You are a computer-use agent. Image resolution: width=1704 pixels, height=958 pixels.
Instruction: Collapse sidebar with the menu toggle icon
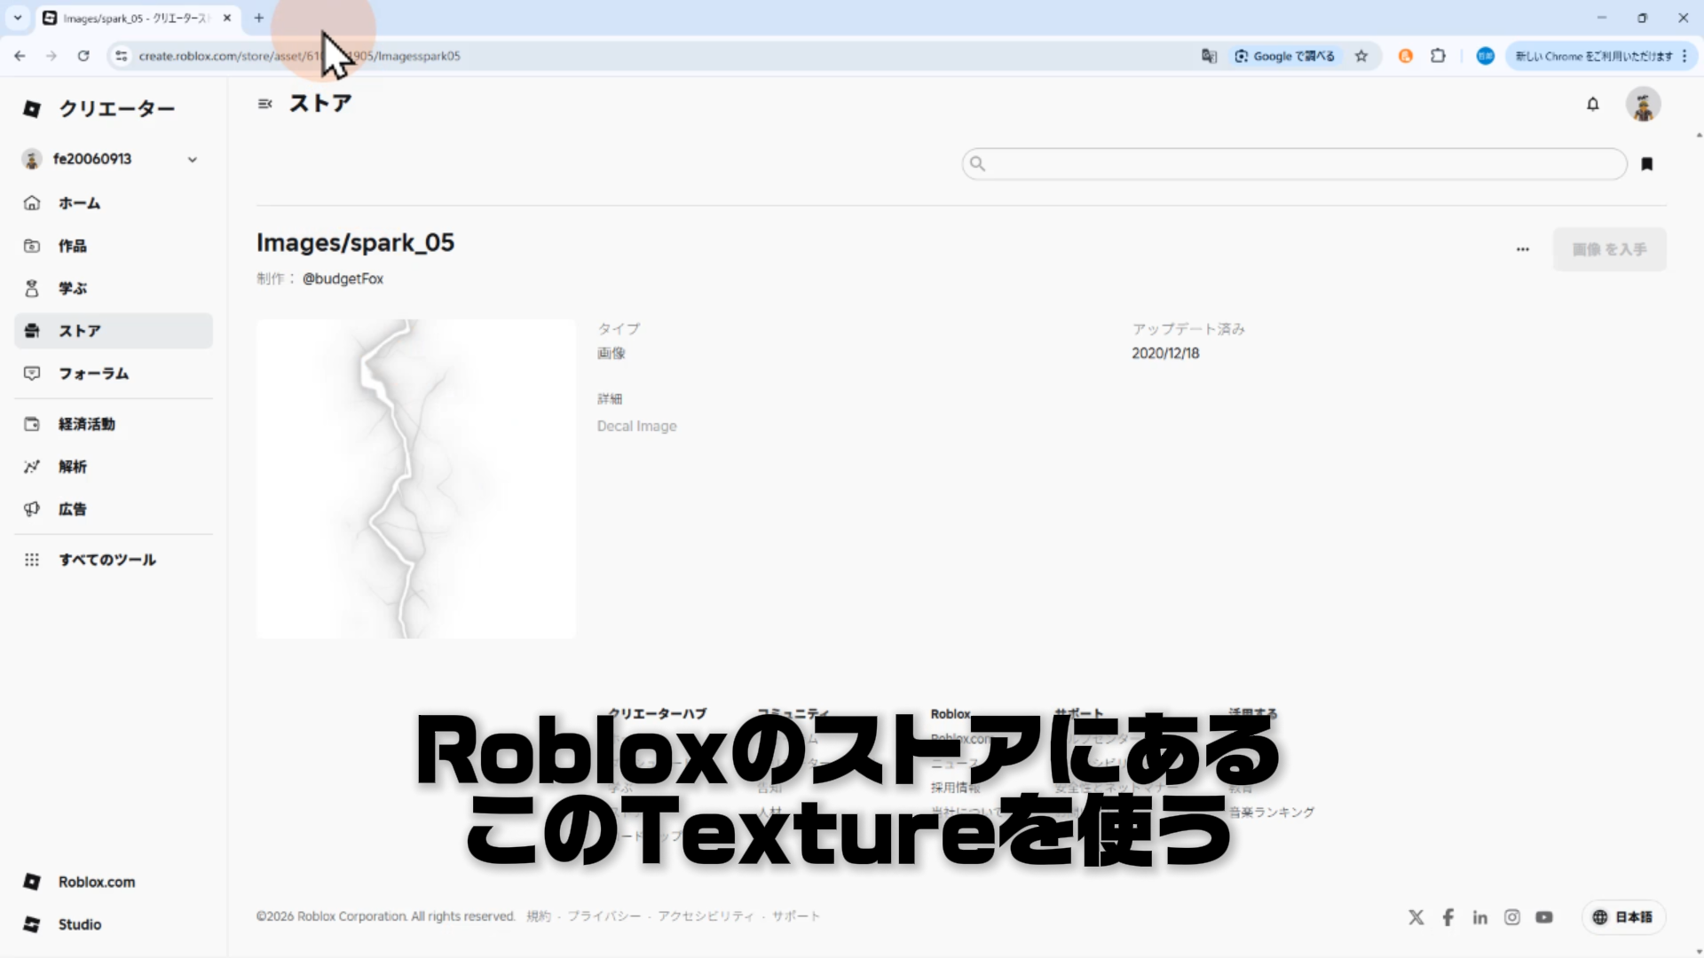point(264,104)
